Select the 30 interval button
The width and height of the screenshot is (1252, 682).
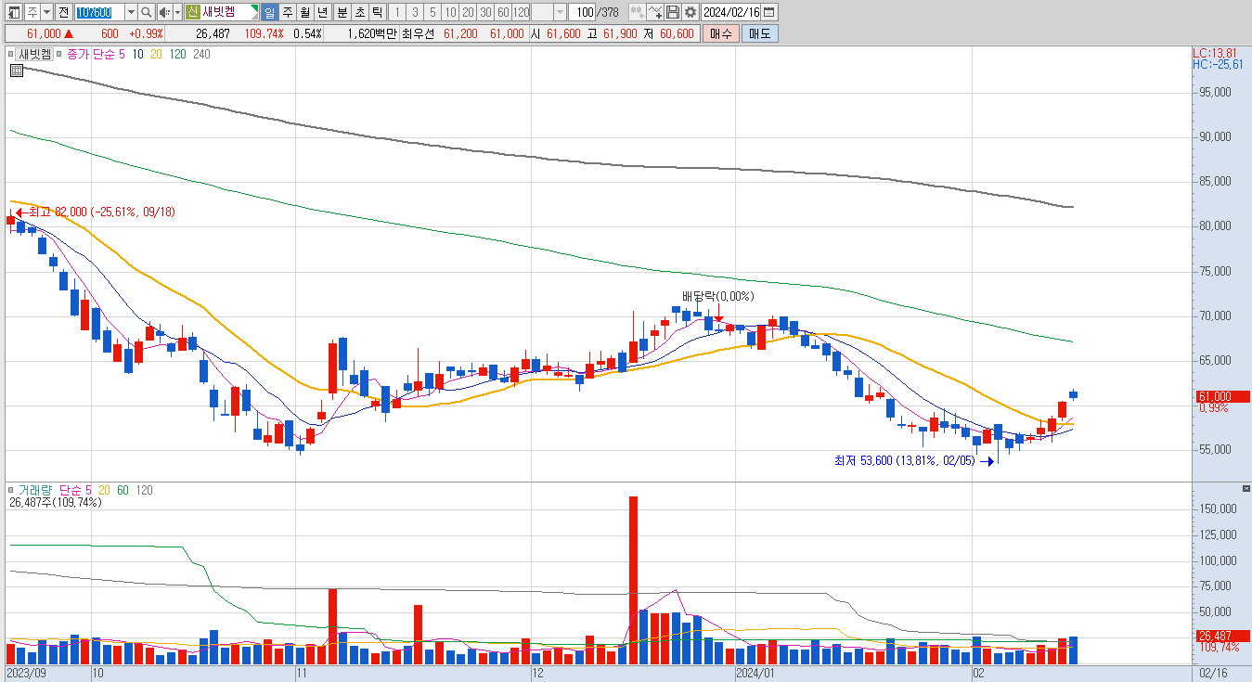[485, 12]
